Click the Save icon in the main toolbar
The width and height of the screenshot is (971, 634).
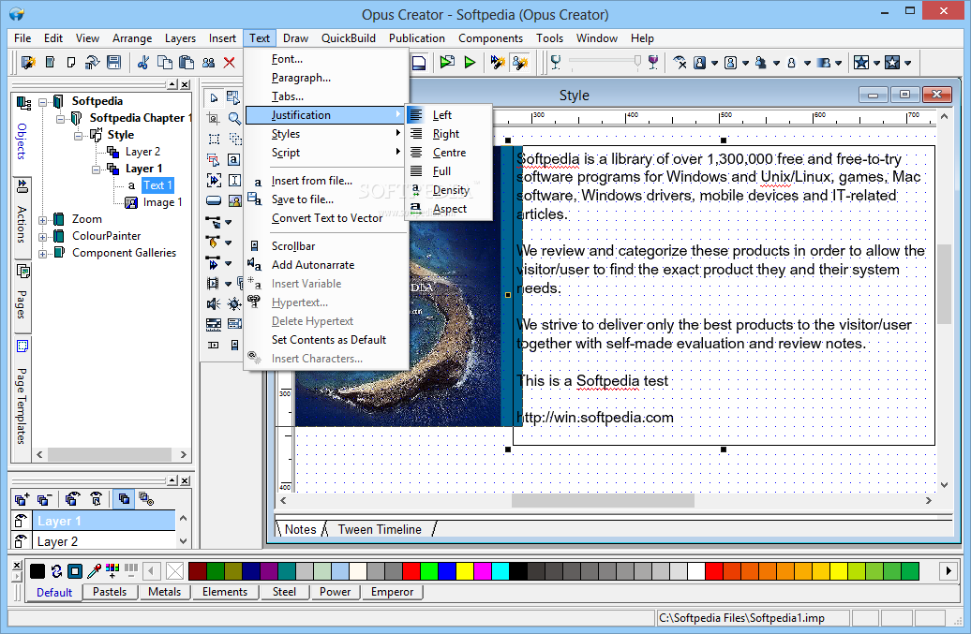[x=113, y=63]
